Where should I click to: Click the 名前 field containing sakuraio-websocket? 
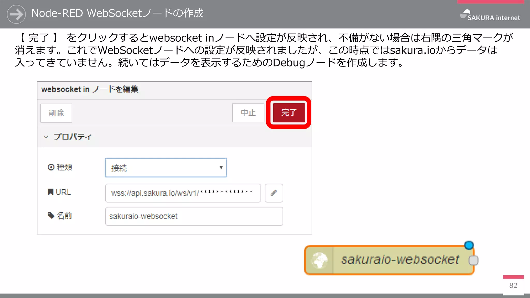tap(194, 216)
